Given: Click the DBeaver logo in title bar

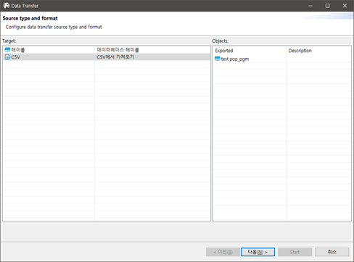Looking at the screenshot, I should coord(7,6).
